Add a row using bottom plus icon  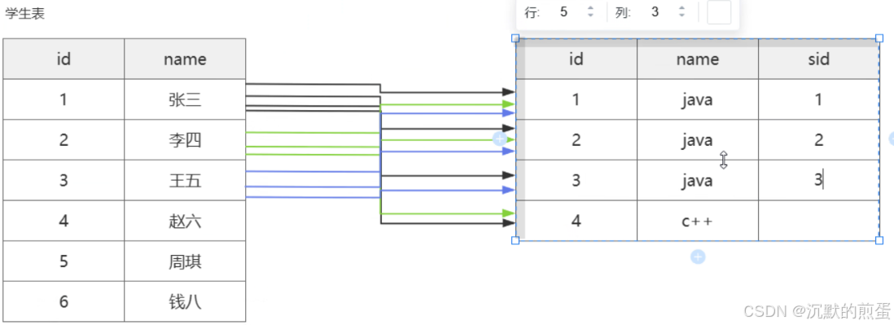tap(698, 257)
